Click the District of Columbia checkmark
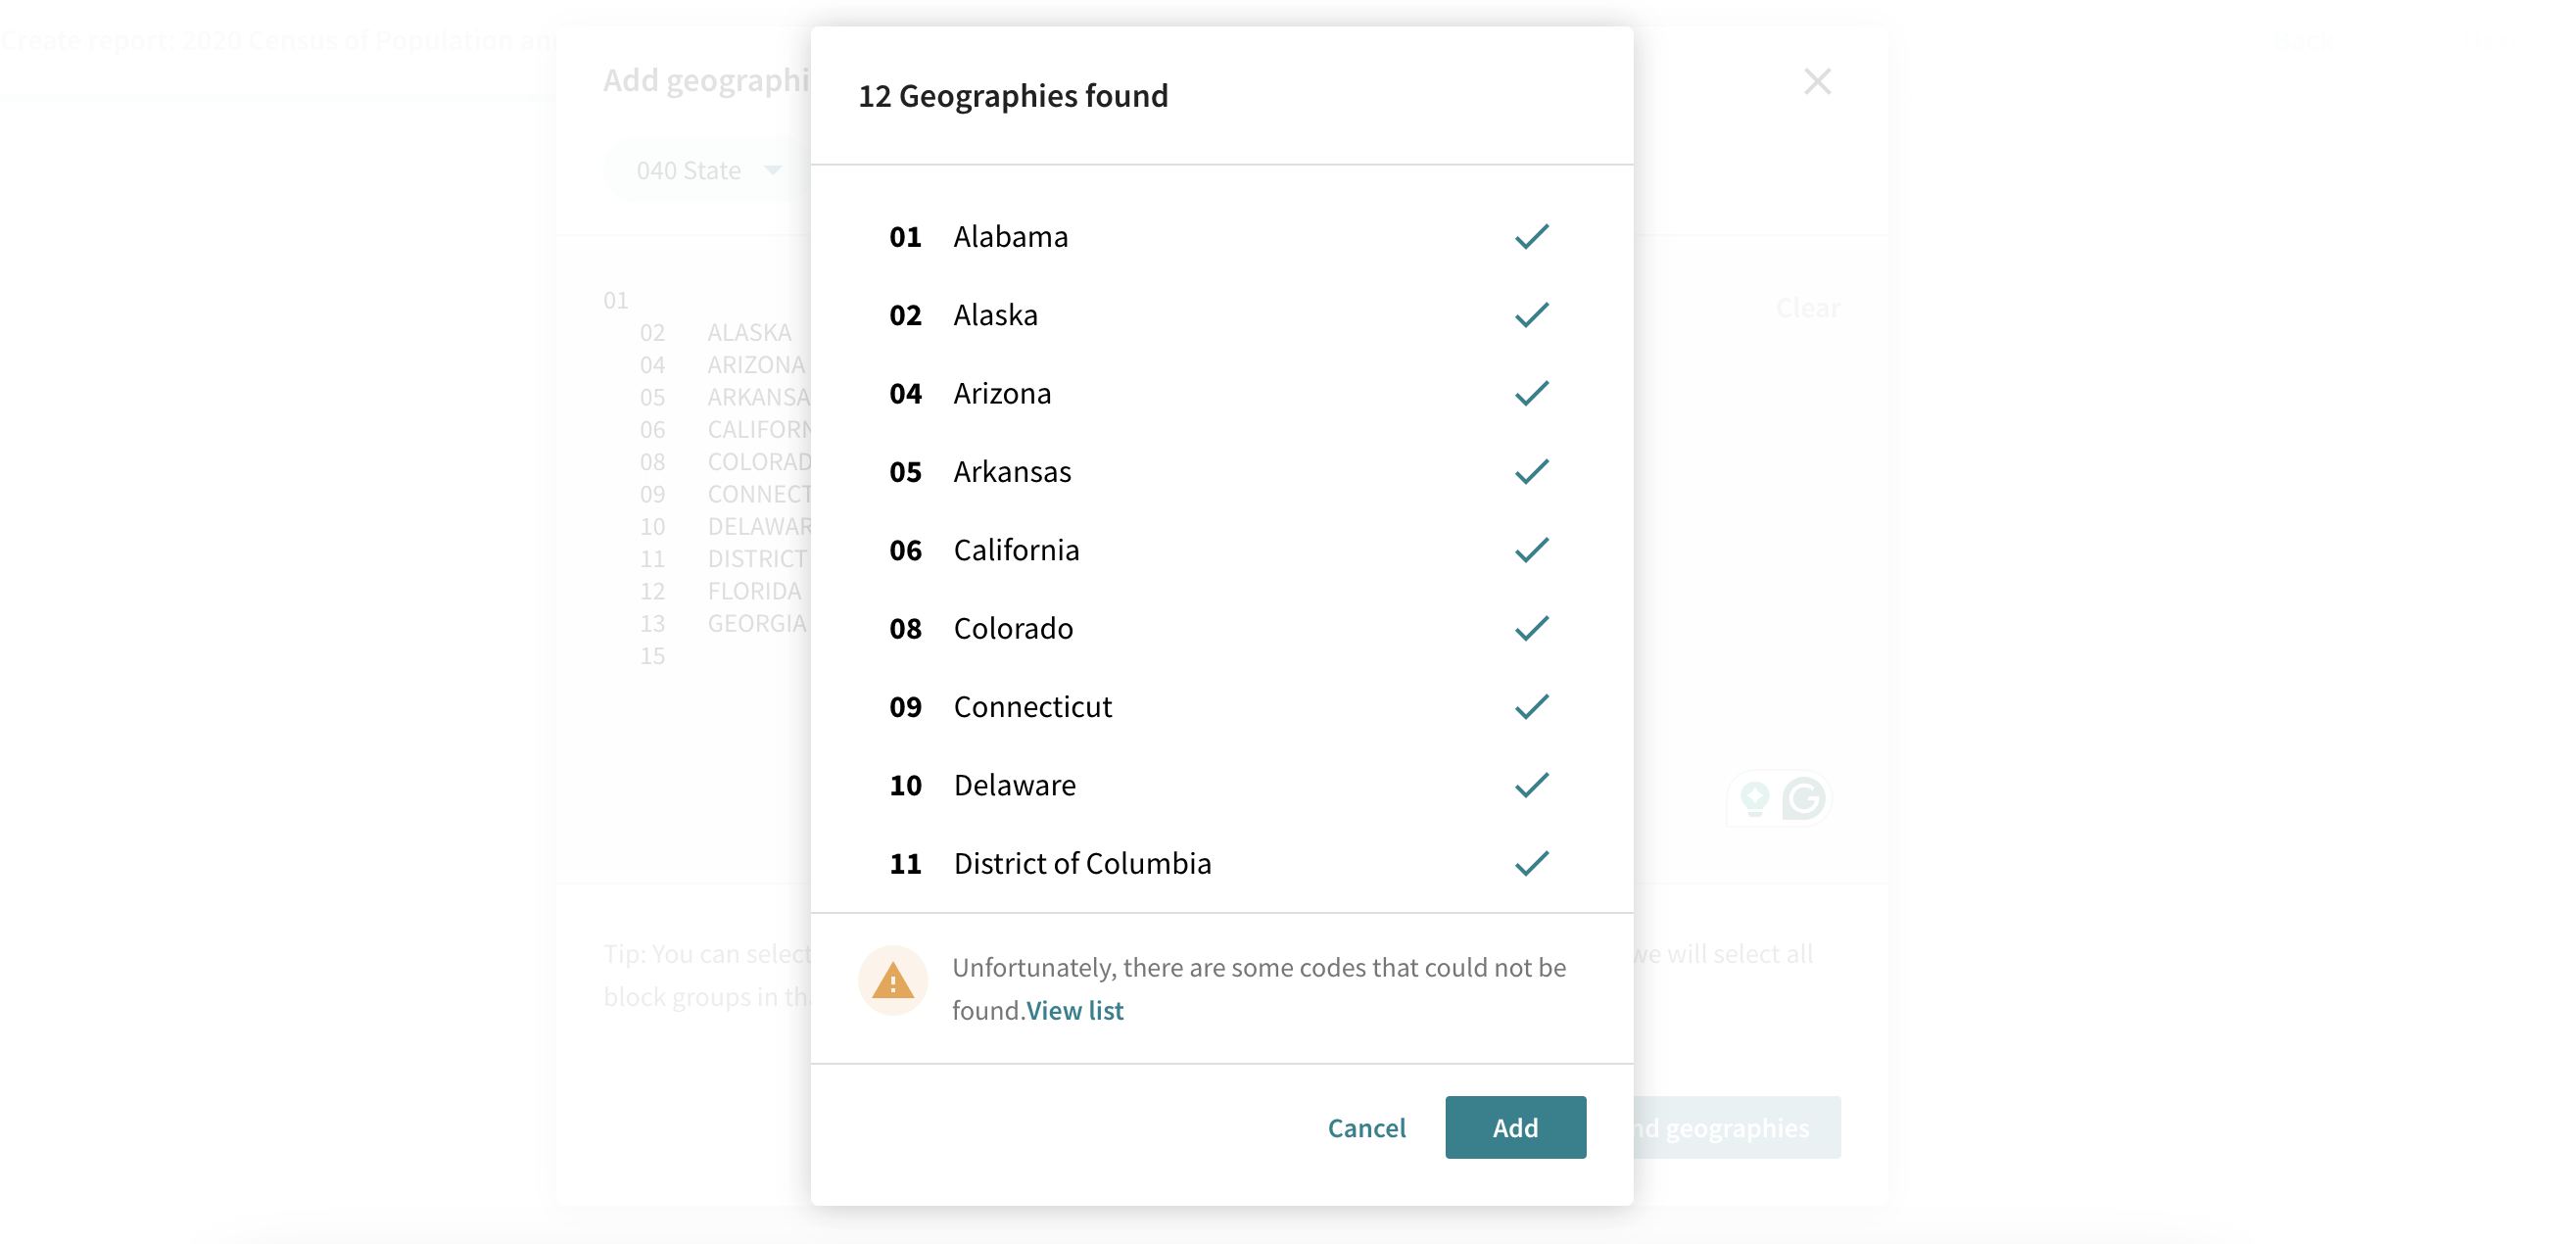2574x1244 pixels. (1531, 863)
